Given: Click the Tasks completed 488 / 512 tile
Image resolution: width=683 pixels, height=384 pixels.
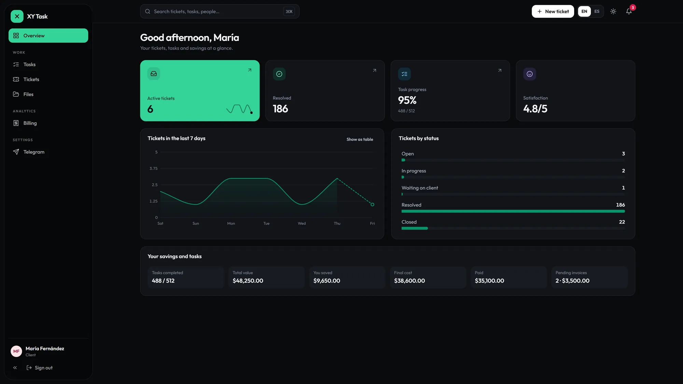Looking at the screenshot, I should (x=185, y=277).
